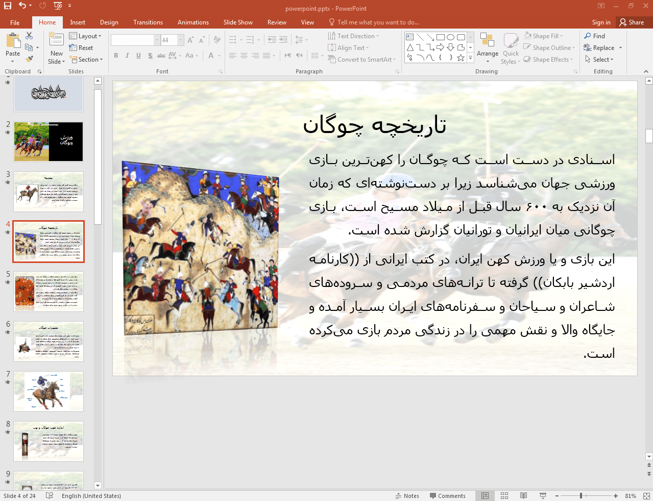
Task: Expand the Select dropdown in Editing
Action: click(599, 60)
